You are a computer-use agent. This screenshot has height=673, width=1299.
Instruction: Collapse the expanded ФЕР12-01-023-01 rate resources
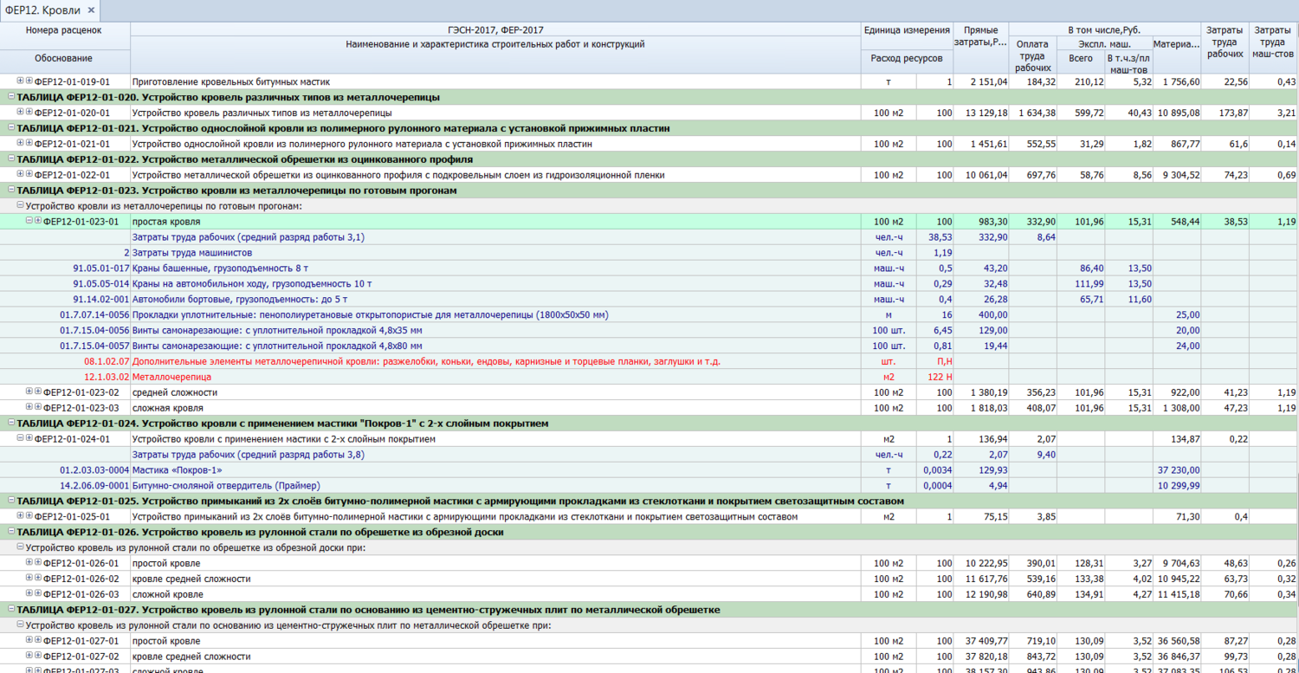(29, 221)
